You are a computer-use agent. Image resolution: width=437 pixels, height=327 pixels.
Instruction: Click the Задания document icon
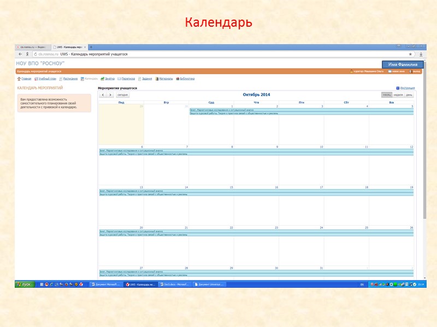click(x=140, y=78)
